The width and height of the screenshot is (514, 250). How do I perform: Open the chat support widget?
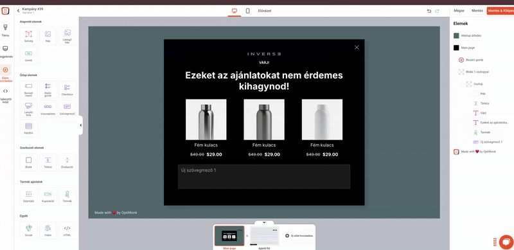506,242
